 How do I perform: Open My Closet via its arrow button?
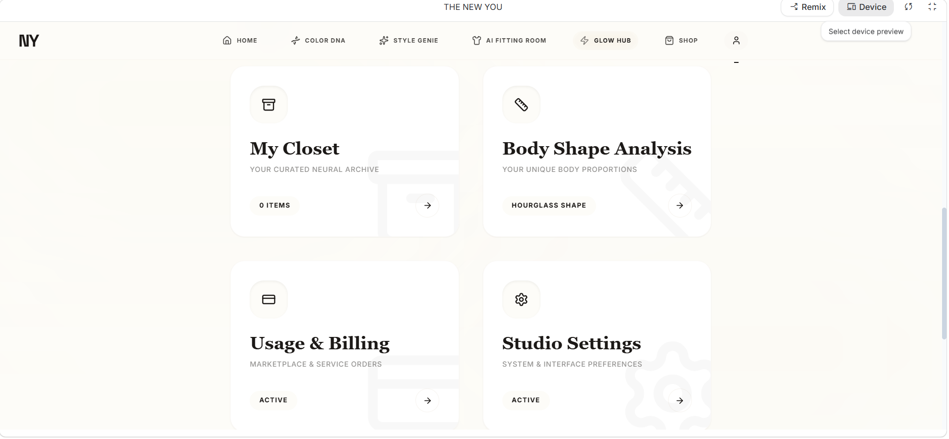tap(427, 206)
